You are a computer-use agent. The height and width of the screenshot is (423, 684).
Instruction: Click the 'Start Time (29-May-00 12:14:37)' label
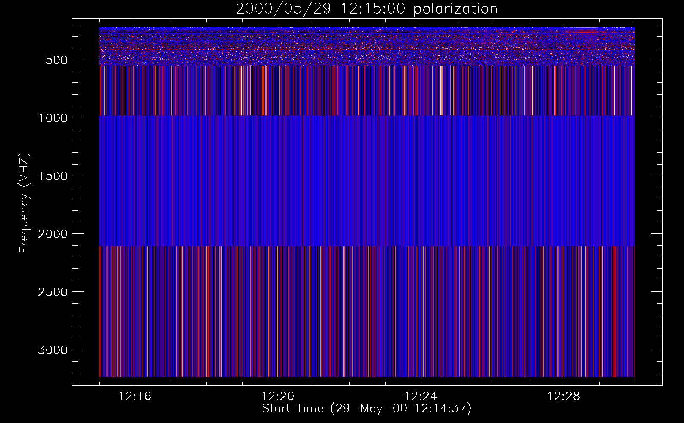click(367, 409)
